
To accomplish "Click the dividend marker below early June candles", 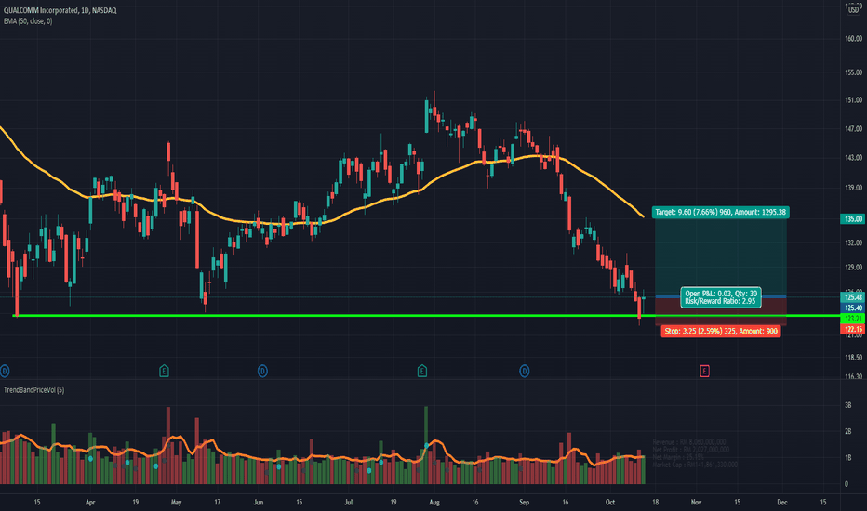I will [x=262, y=371].
